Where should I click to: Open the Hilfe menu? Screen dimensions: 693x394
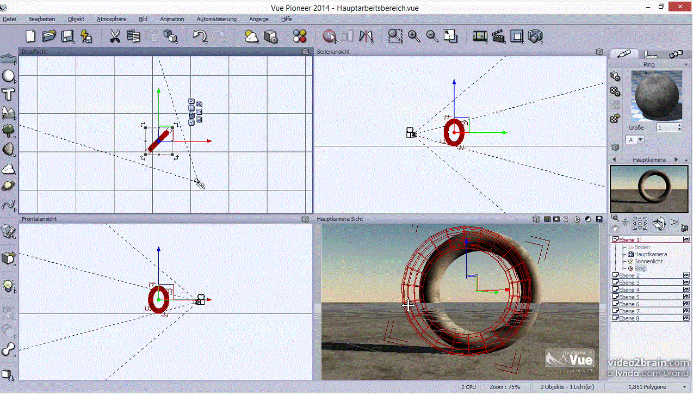(287, 19)
